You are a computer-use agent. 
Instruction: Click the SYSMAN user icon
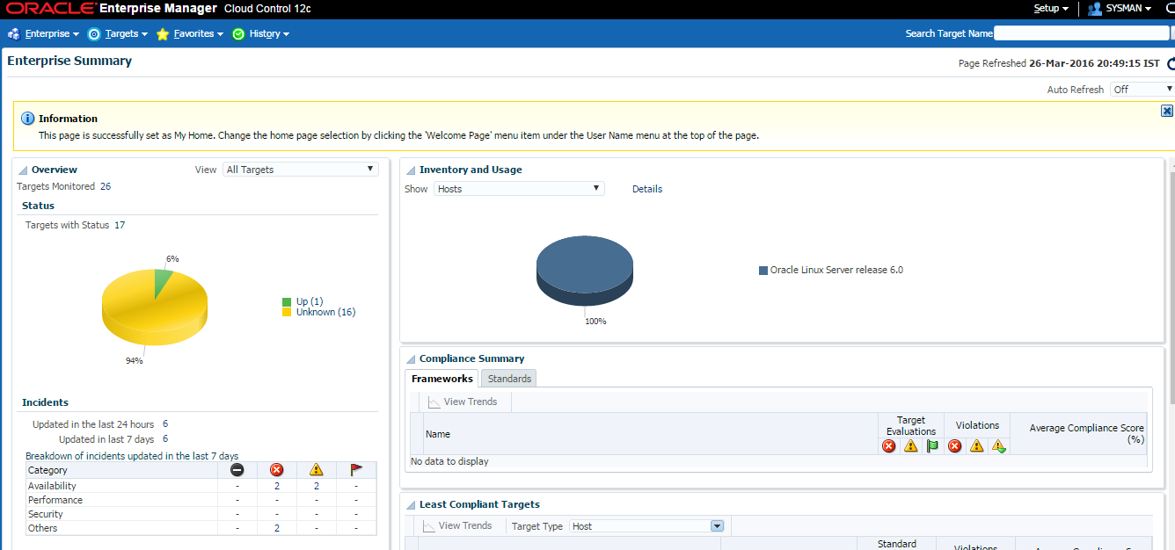[x=1095, y=9]
